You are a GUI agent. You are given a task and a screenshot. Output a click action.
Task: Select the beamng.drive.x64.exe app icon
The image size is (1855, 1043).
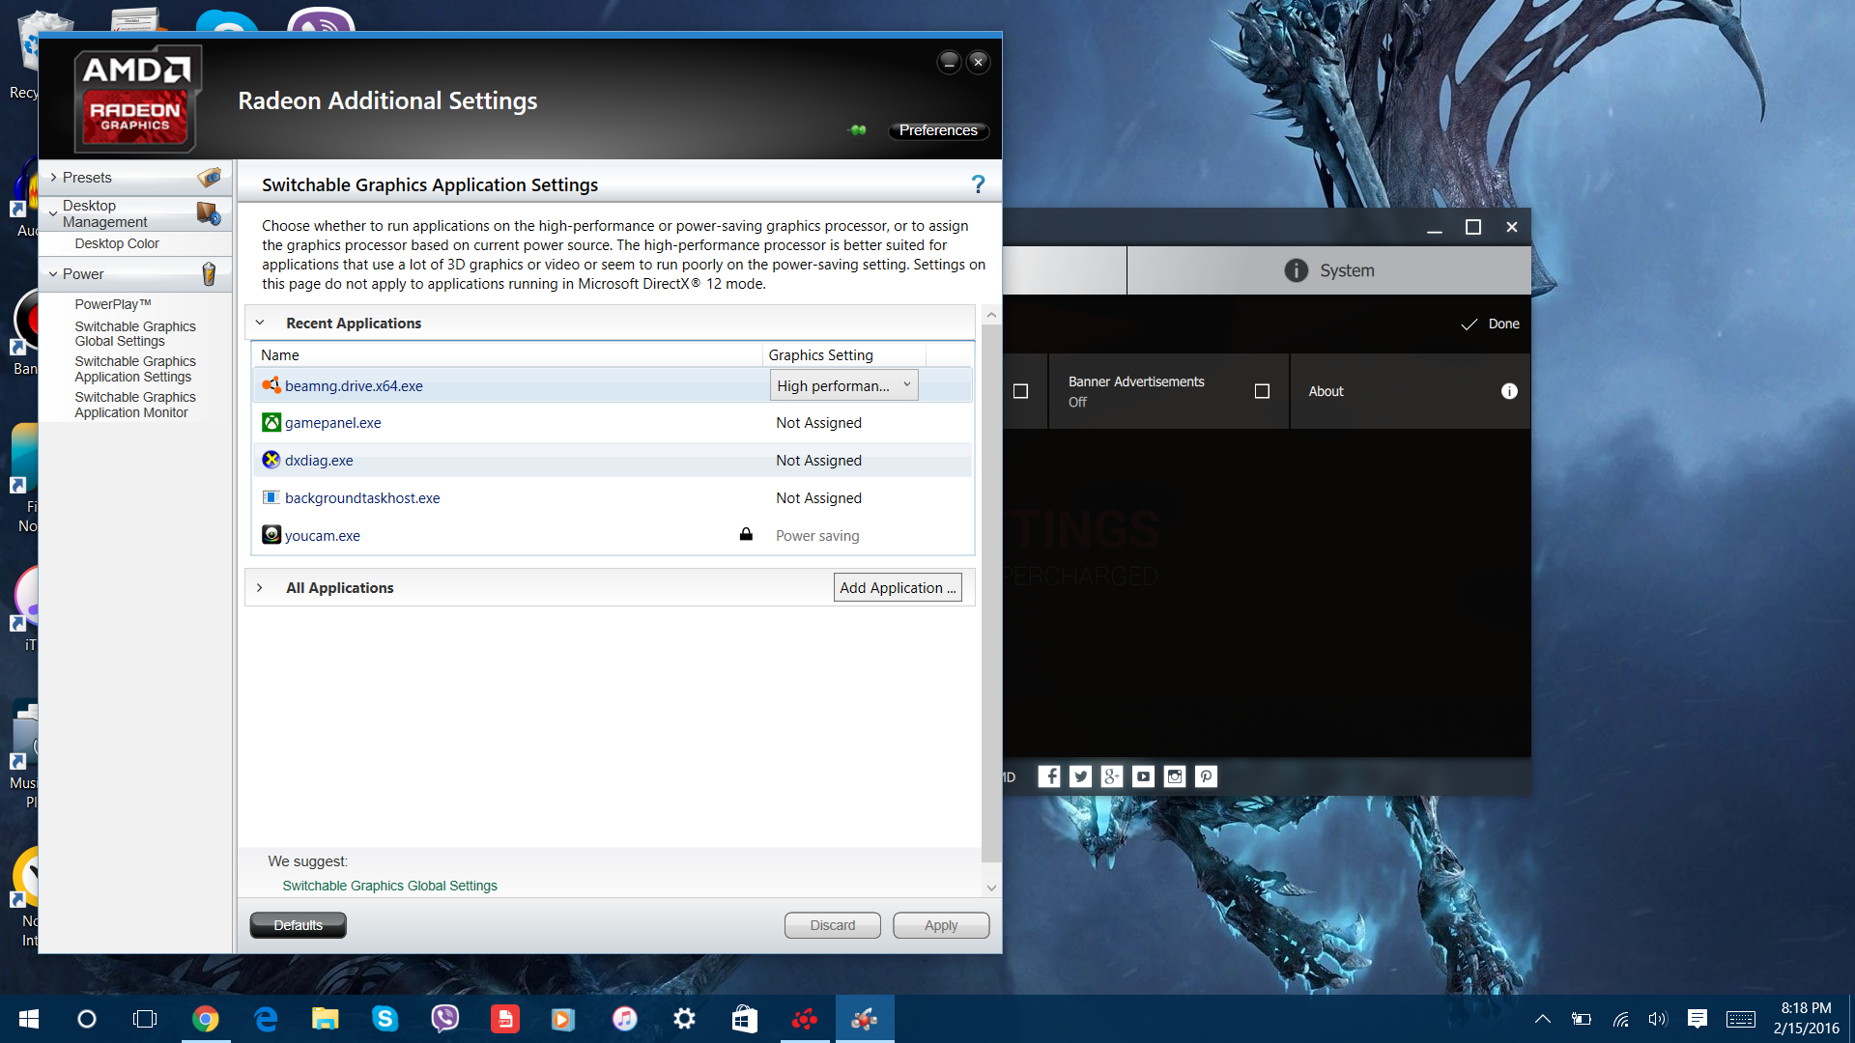point(271,385)
